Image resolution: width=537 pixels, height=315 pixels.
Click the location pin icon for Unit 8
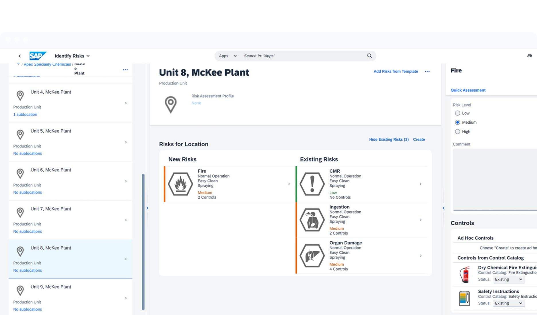point(20,251)
